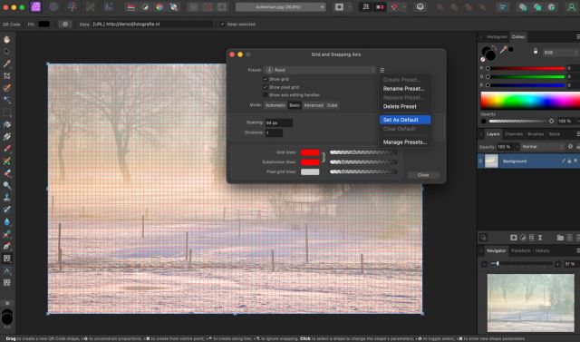
Task: Apply Auto Colours from toolbar
Action: pos(159,7)
